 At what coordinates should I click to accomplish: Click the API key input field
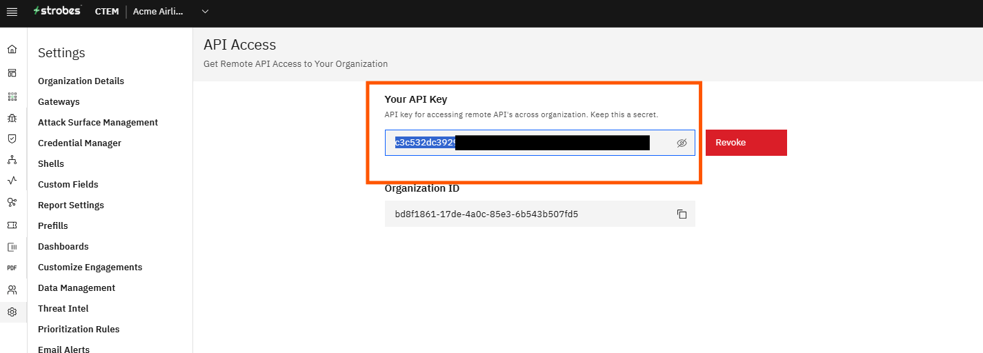(x=539, y=143)
